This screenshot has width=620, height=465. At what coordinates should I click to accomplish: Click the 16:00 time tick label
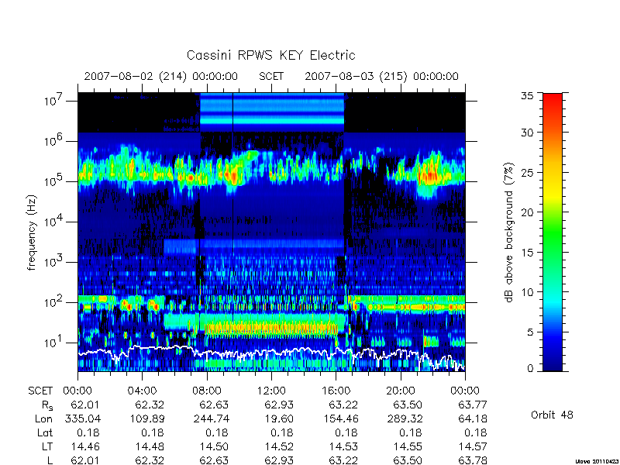pyautogui.click(x=336, y=391)
